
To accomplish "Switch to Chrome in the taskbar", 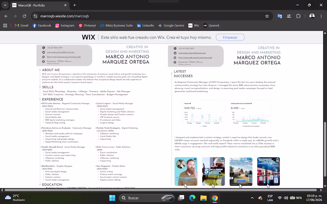I will click(x=215, y=198).
